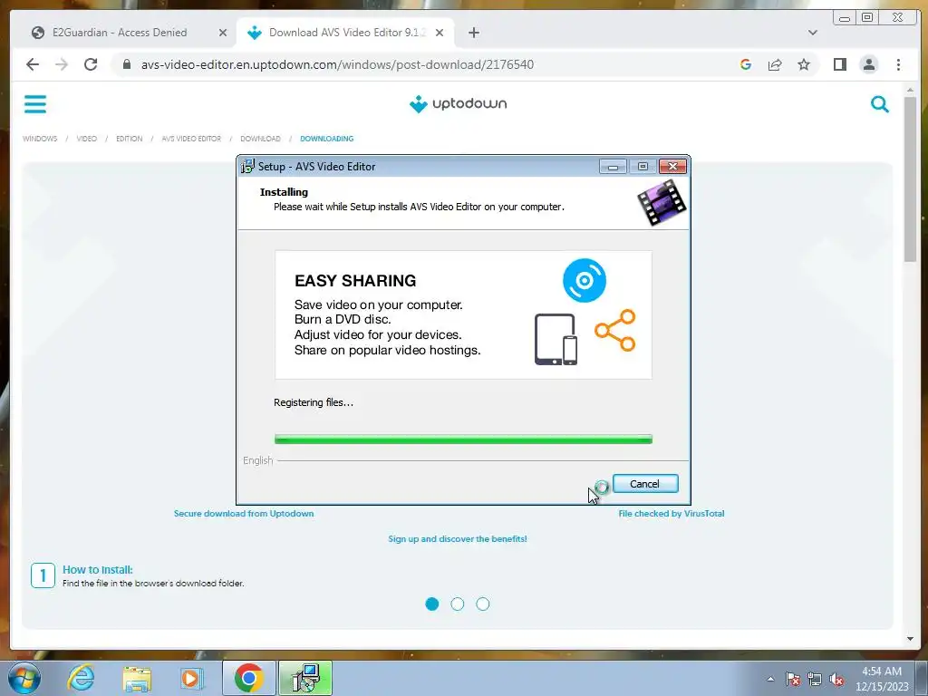
Task: Click the DOWNLOADING breadcrumb
Action: [x=326, y=139]
